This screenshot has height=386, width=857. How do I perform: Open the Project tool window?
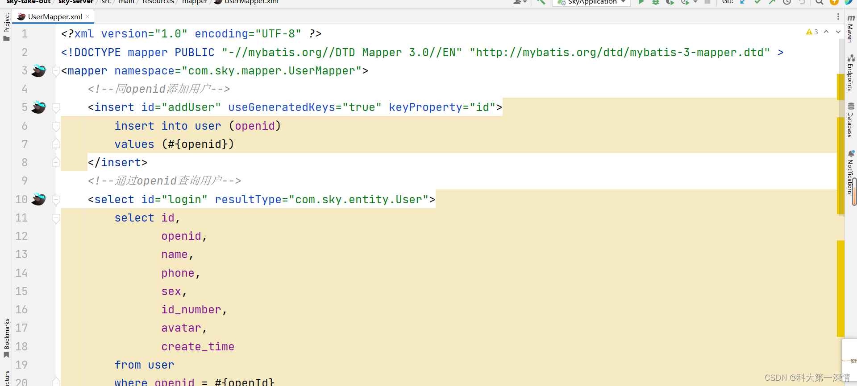pos(6,27)
